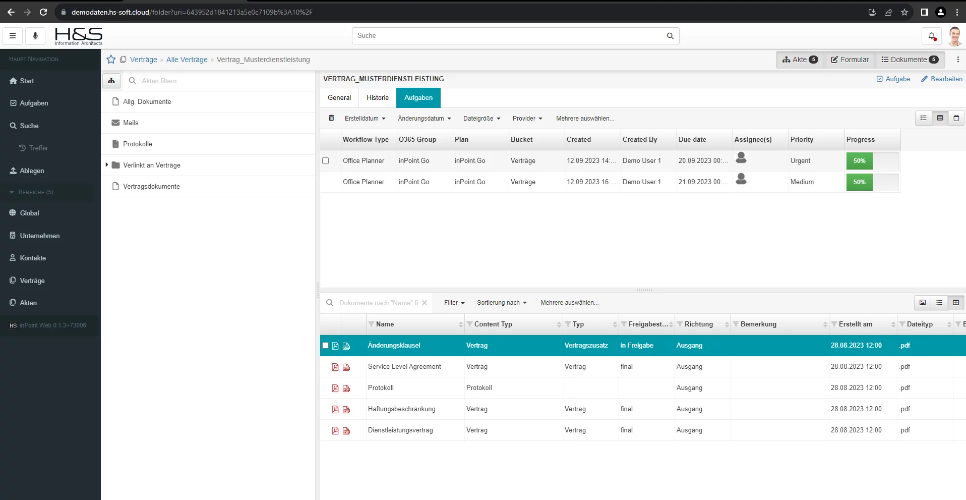Image resolution: width=966 pixels, height=500 pixels.
Task: Tick the Änderungsklausel document checkbox
Action: pos(326,346)
